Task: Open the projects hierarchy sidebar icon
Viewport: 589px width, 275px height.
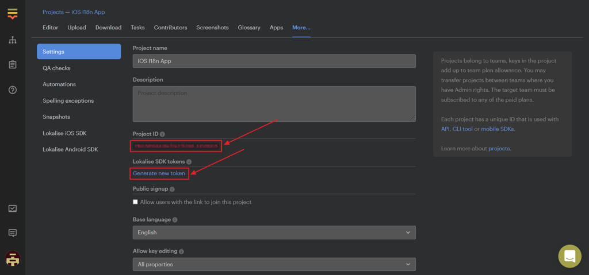Action: (x=13, y=40)
